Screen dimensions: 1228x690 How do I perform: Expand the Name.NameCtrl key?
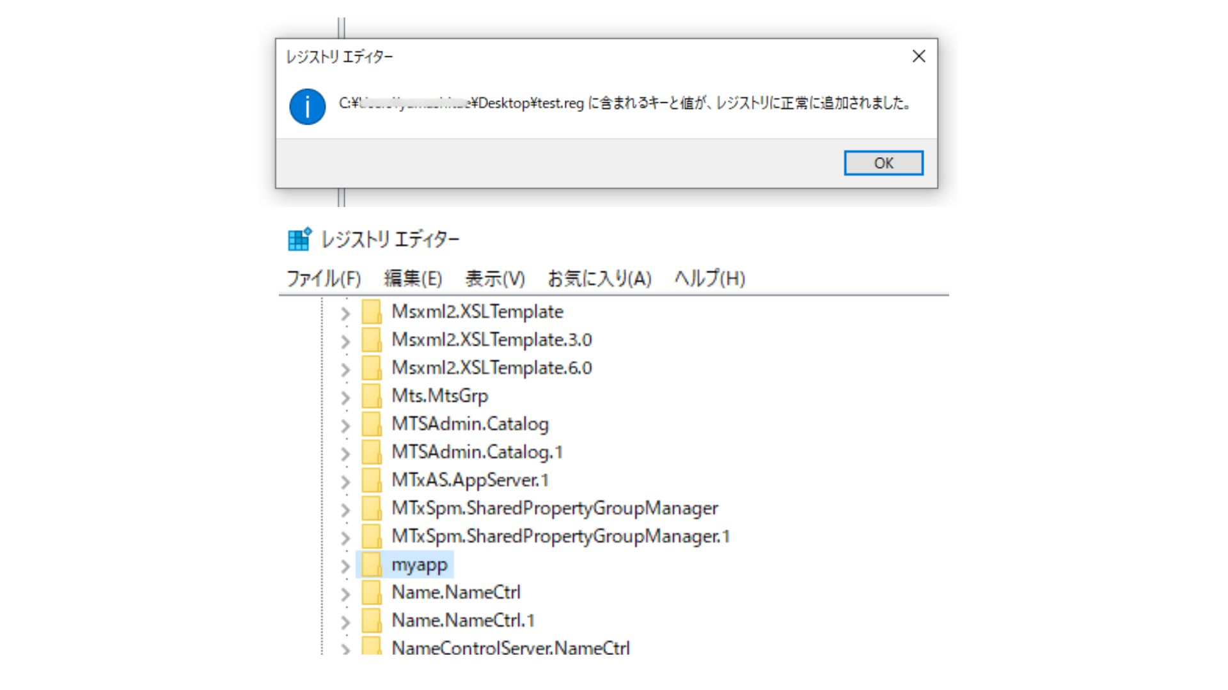point(345,594)
